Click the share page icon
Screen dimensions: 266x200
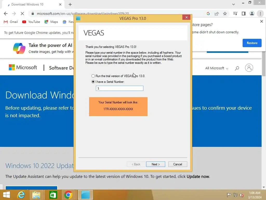click(216, 14)
